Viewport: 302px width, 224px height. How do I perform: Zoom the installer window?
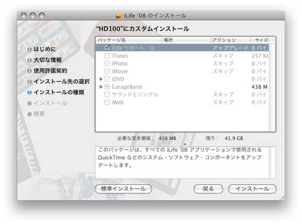(42, 16)
